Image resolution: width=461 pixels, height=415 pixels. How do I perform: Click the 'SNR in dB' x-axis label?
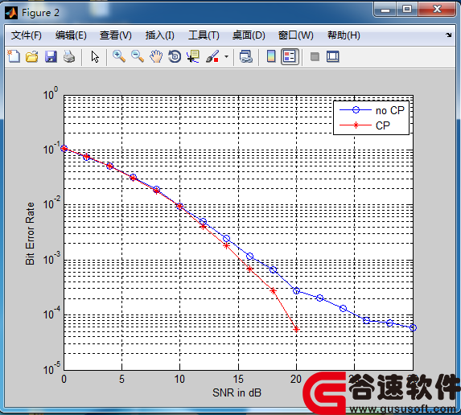coord(237,392)
